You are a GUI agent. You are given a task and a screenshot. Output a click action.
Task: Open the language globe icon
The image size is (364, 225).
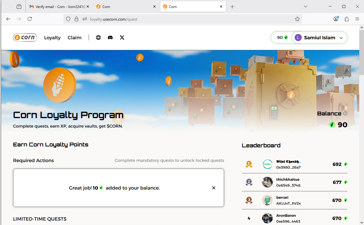[98, 37]
